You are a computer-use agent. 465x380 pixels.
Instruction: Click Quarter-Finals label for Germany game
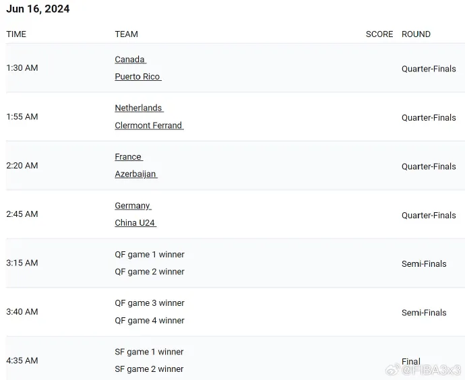[x=429, y=215]
